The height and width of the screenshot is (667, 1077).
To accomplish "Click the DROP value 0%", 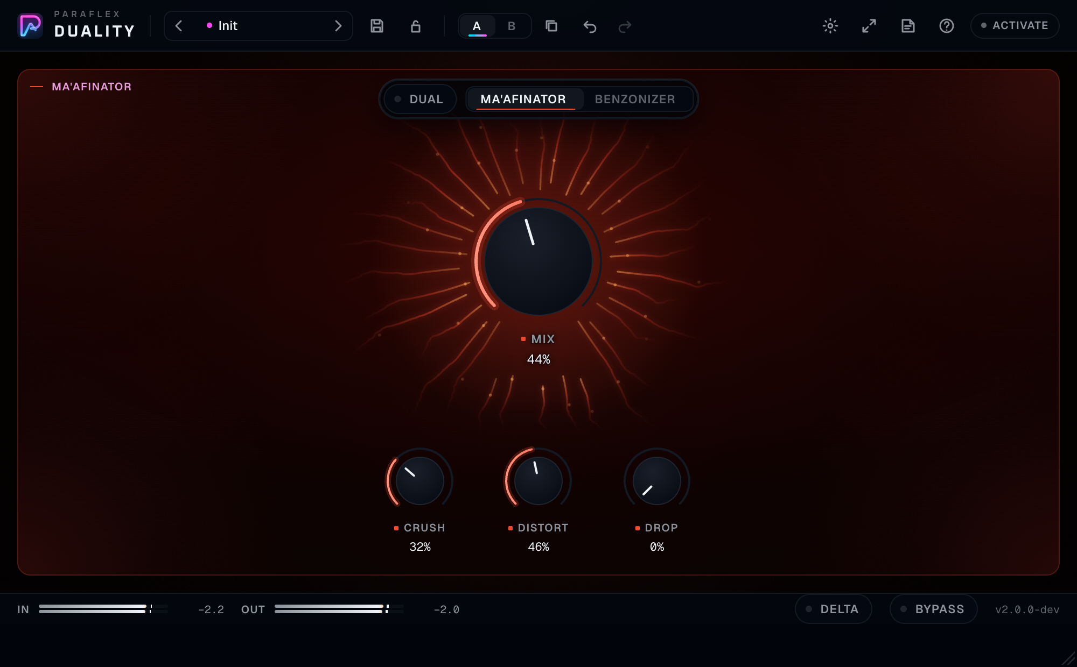I will click(657, 547).
